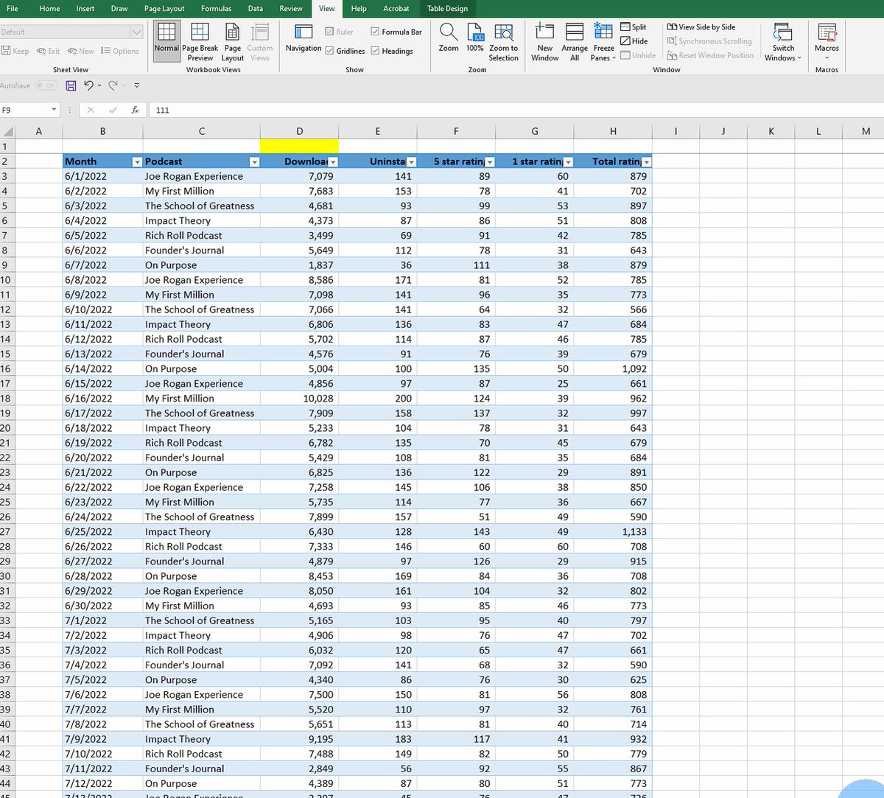Redo the last action

(x=113, y=85)
